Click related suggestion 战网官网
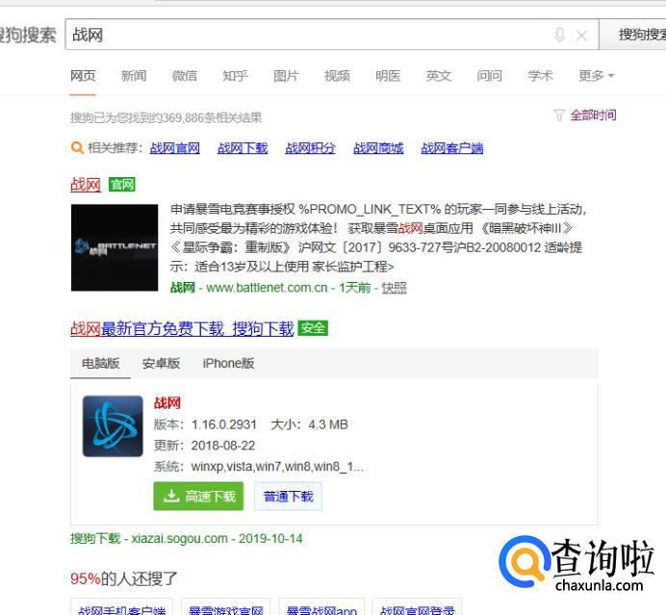 [175, 148]
